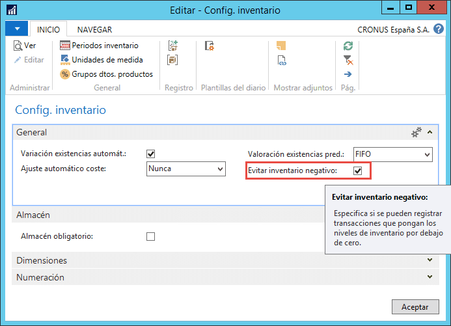Click the Numeración section title
Viewport: 451px width, 326px height.
pyautogui.click(x=40, y=277)
